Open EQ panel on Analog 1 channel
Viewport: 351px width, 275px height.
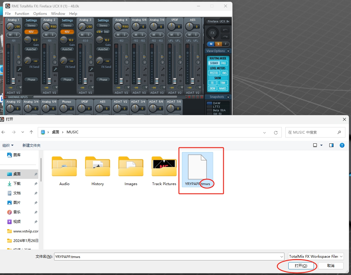(x=19, y=75)
